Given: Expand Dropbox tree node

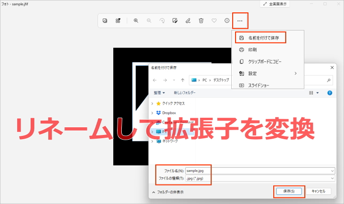Looking at the screenshot, I should [152, 113].
